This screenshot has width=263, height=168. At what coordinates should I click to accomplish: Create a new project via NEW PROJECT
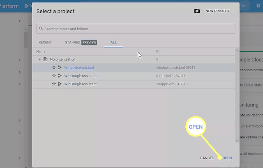coord(217,11)
